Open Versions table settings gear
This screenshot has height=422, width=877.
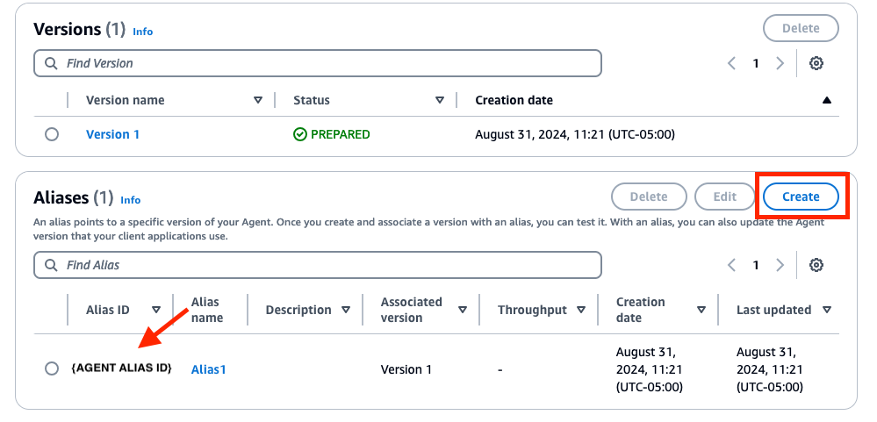(x=816, y=63)
